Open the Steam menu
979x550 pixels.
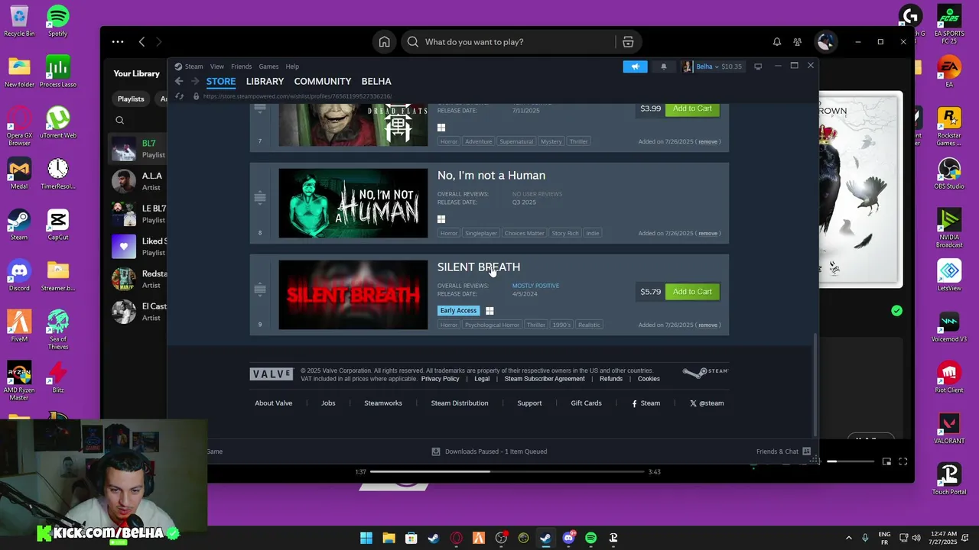194,66
